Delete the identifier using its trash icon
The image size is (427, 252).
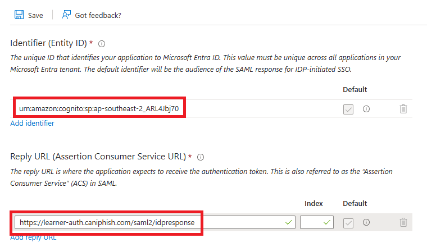pos(403,109)
